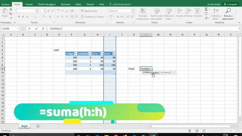Increase font size with larger A icon
242x136 pixels.
coord(48,11)
